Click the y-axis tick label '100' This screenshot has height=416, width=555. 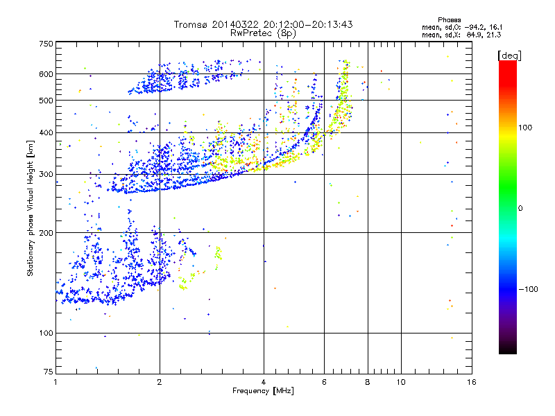click(x=46, y=333)
